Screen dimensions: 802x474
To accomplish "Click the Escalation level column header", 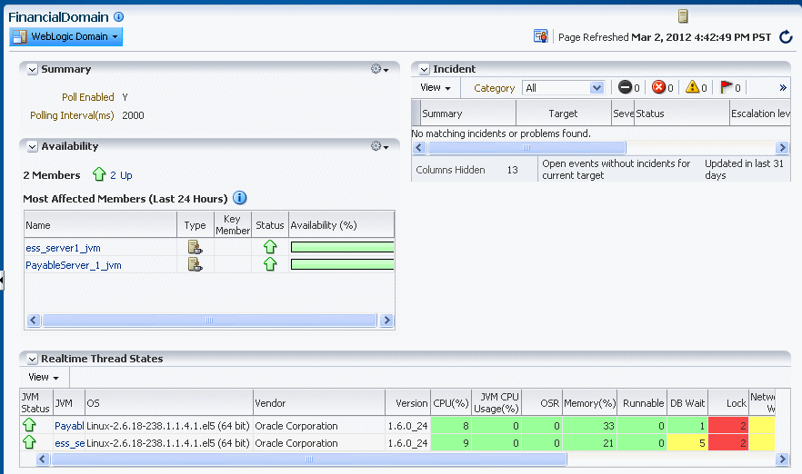I will click(760, 114).
